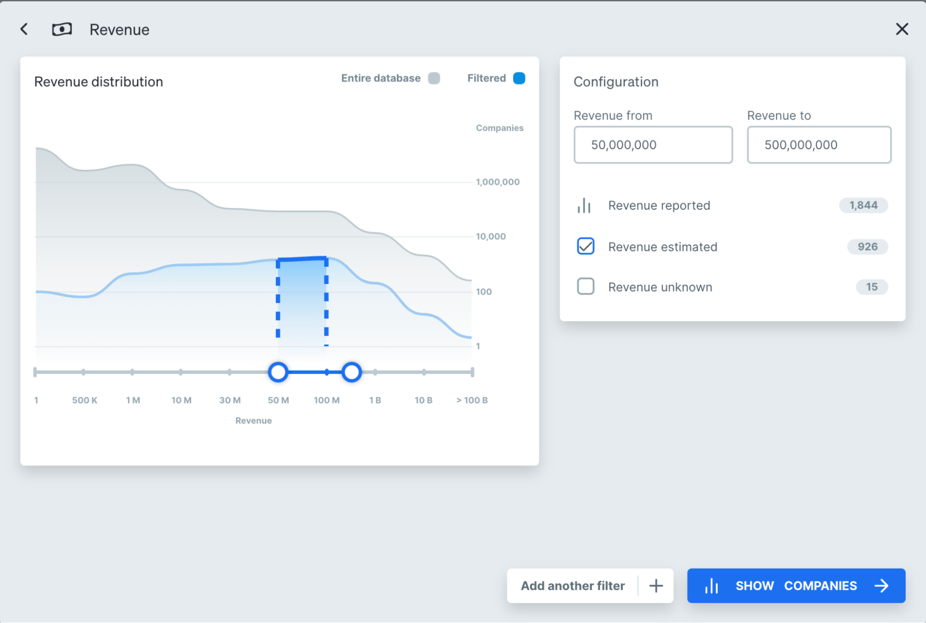Click the Revenue from input field
The image size is (926, 623).
click(x=653, y=145)
